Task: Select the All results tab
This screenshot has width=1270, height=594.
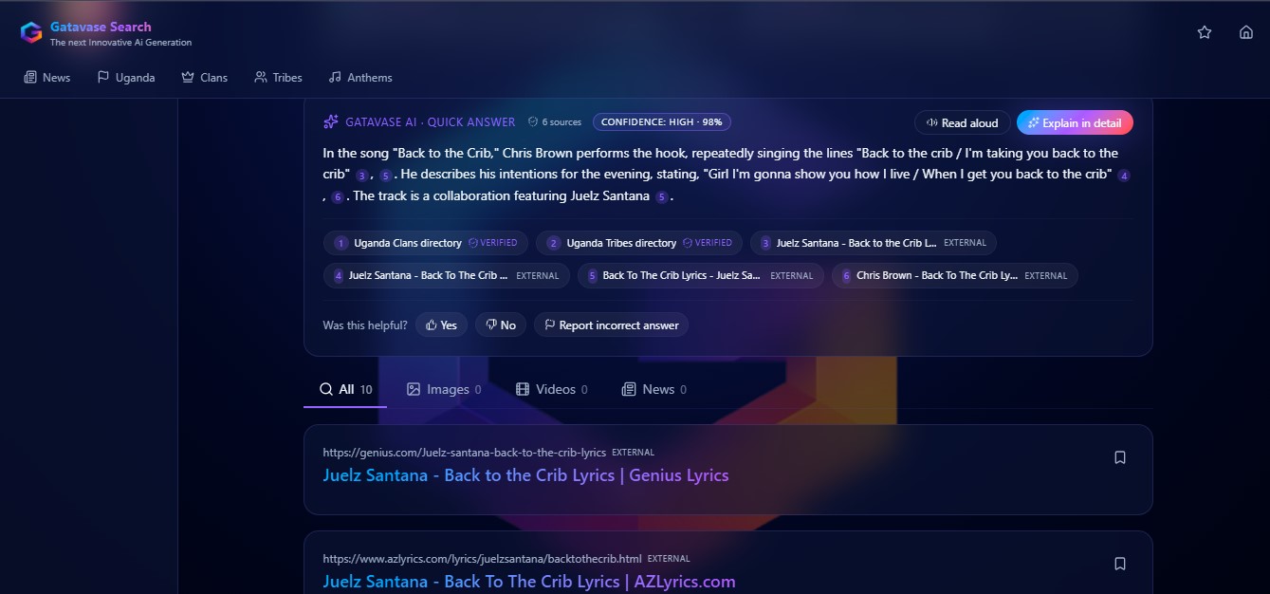Action: (345, 389)
